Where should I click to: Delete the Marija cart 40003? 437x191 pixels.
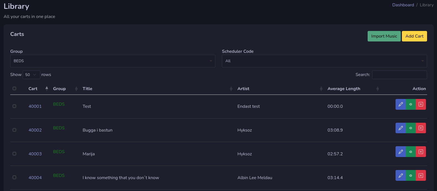tap(421, 152)
